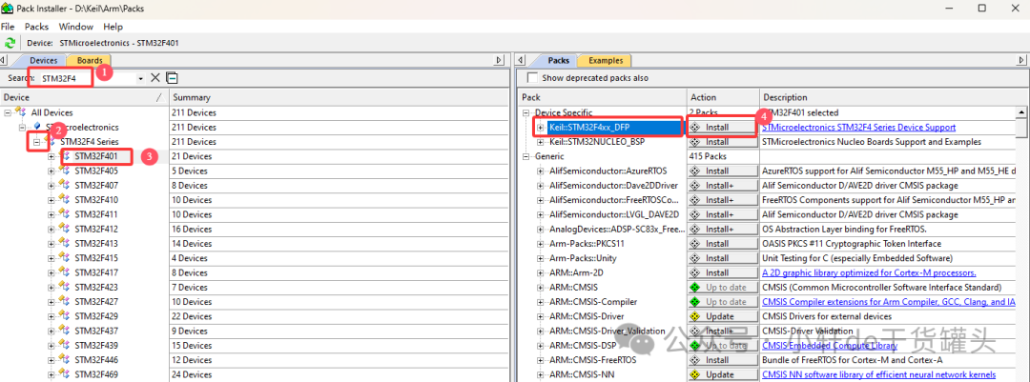
Task: Open CMSIS NN software library link
Action: [x=878, y=374]
